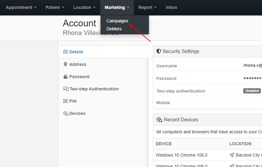The image size is (262, 167).
Task: Select the Details sidebar tab
Action: click(x=103, y=52)
